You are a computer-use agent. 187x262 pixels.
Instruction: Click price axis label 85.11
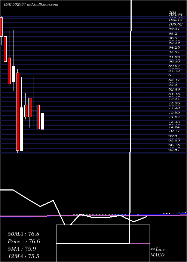(175, 80)
